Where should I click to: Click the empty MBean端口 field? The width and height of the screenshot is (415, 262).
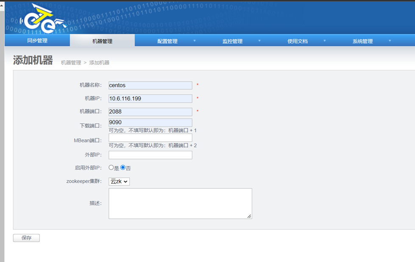[x=150, y=138]
